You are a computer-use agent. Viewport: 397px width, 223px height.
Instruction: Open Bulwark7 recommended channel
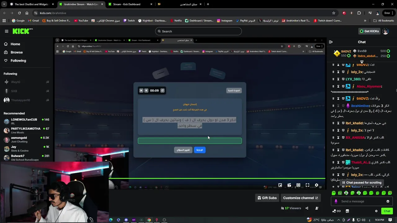click(x=26, y=158)
